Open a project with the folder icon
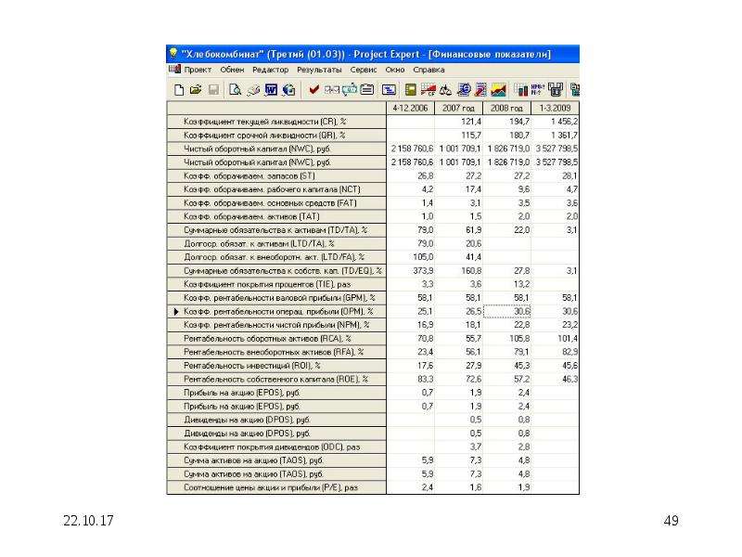742x557 pixels. [x=196, y=89]
